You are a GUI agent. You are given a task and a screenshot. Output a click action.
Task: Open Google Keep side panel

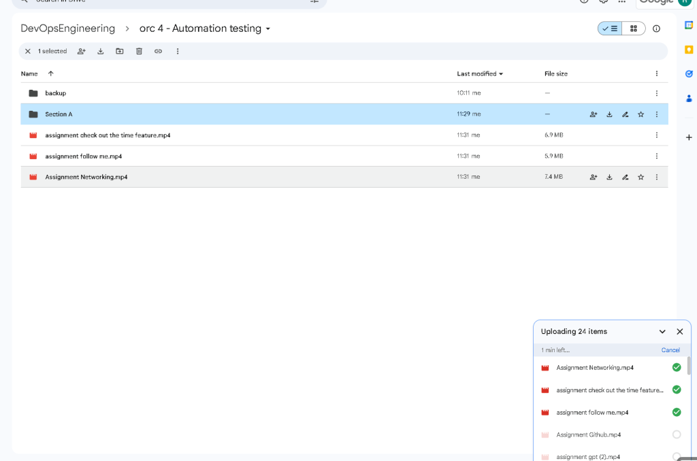pos(689,50)
